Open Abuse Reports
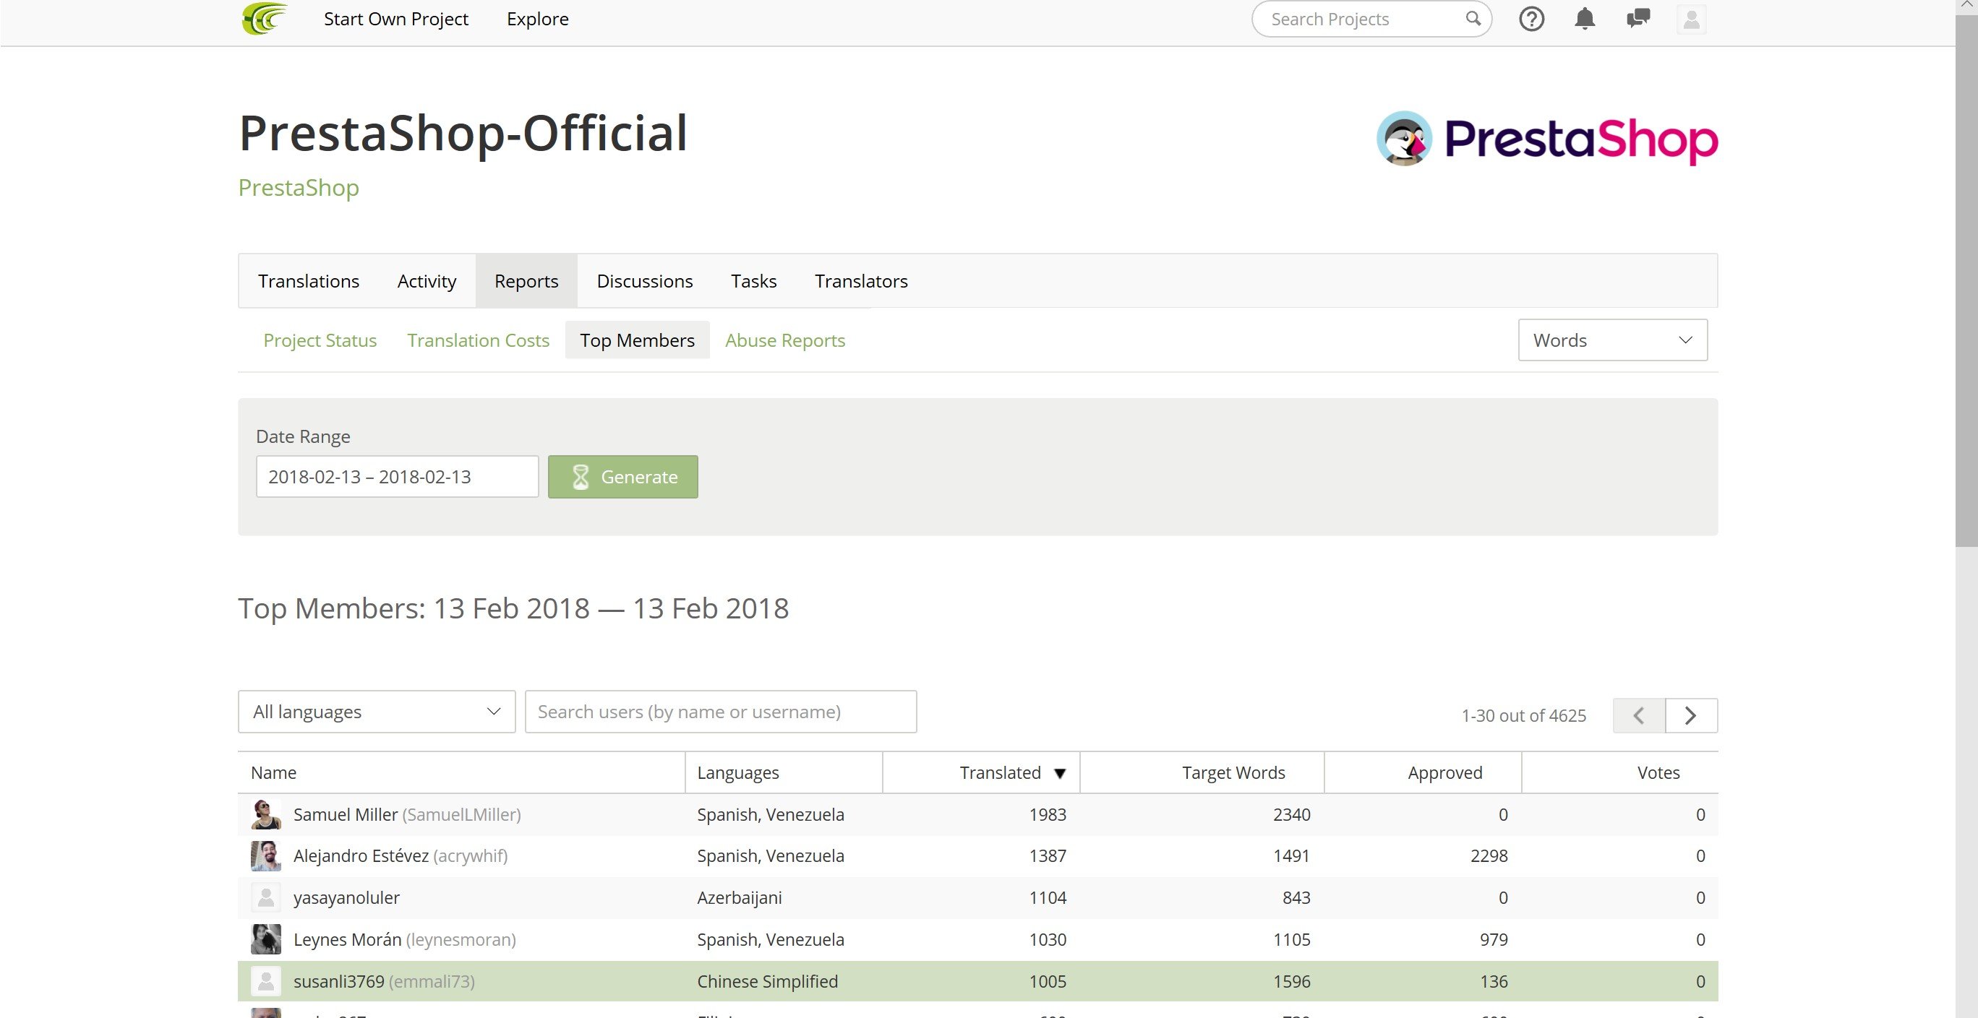Viewport: 1978px width, 1018px height. coord(784,340)
